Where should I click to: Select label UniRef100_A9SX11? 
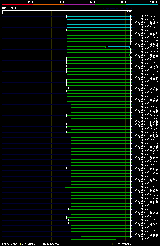click(146, 220)
